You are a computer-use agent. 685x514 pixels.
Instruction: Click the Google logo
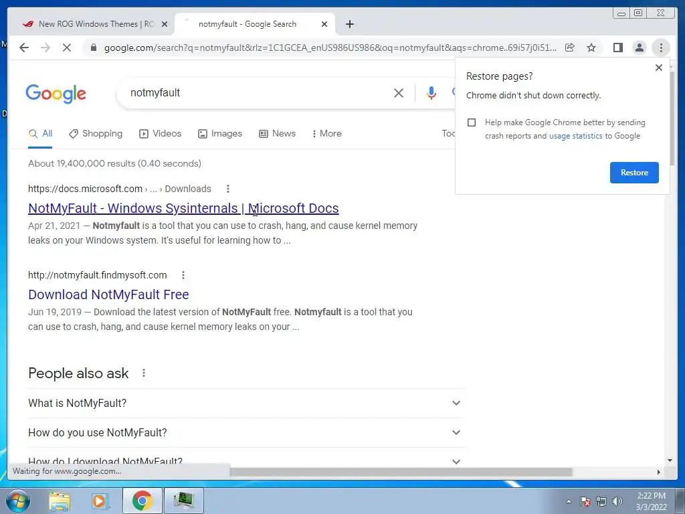pos(56,94)
